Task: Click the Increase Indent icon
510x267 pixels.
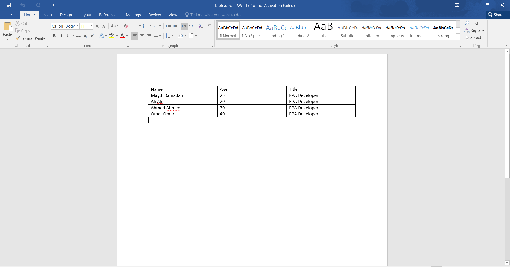Action: tap(175, 26)
